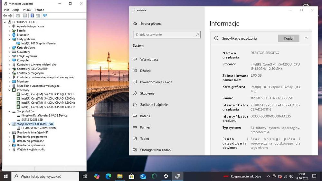This screenshot has width=322, height=181.
Task: Show hidden system tray icons chevron
Action: tap(269, 176)
